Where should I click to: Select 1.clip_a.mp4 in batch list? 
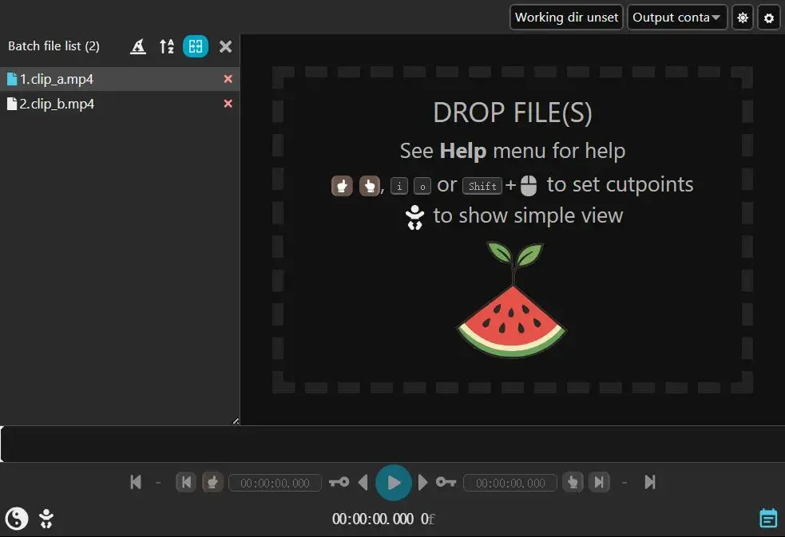[120, 79]
